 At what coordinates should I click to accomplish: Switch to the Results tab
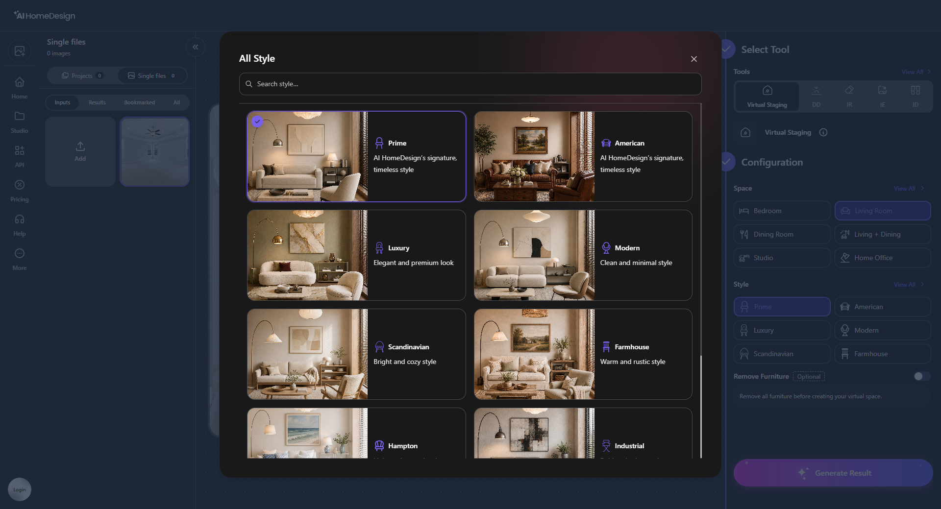click(x=97, y=102)
